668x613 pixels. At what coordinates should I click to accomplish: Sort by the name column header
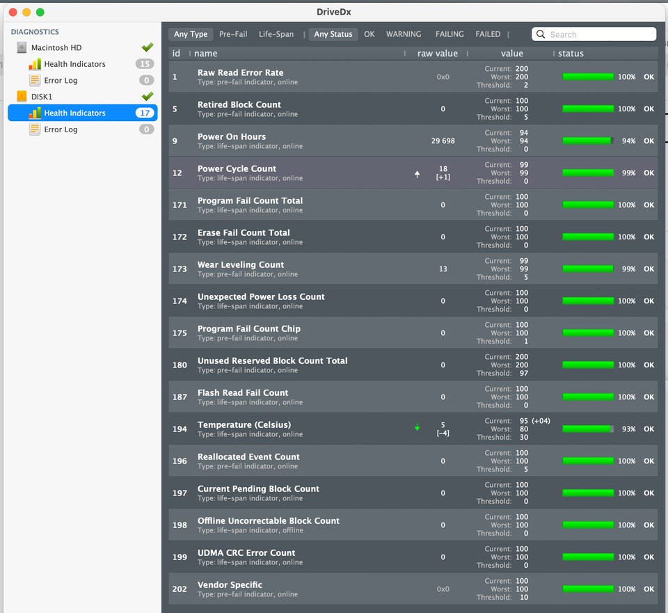[x=206, y=54]
